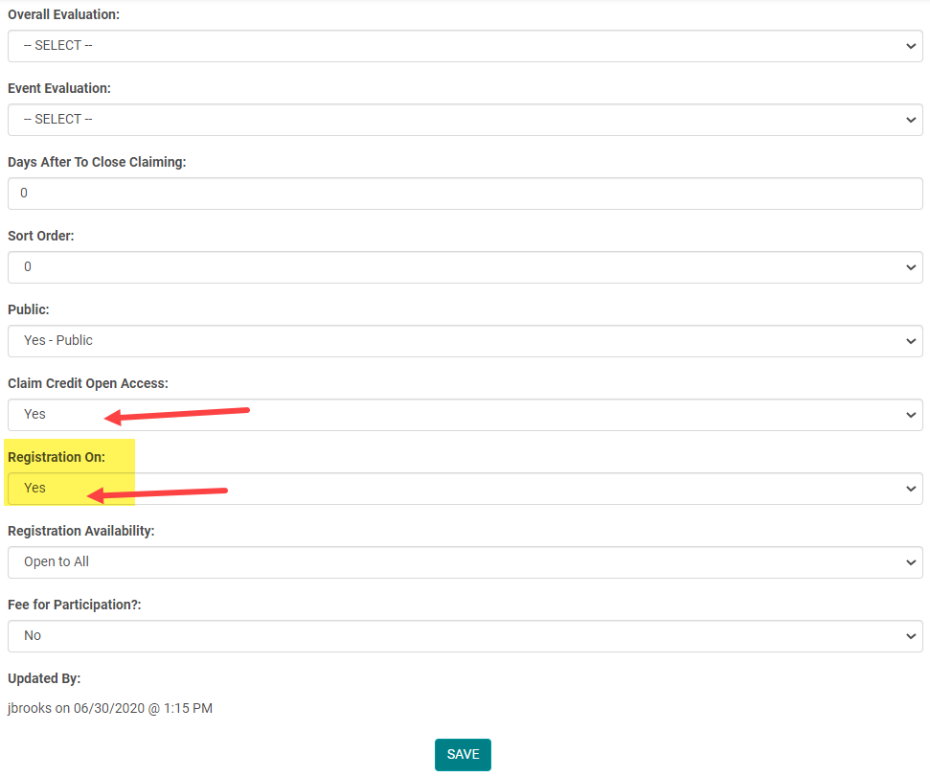The height and width of the screenshot is (777, 930).
Task: Click the Event Evaluation dropdown chevron arrow
Action: pyautogui.click(x=910, y=120)
